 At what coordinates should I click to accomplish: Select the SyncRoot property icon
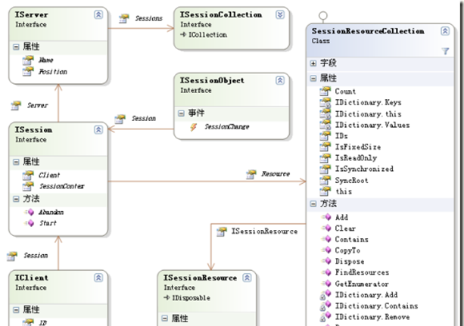[325, 181]
